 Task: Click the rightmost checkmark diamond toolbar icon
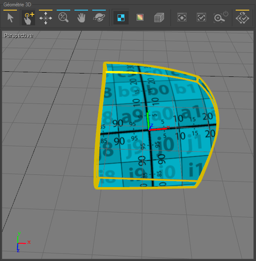click(x=242, y=18)
